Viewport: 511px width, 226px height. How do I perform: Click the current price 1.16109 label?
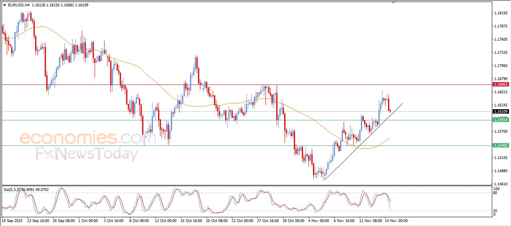coord(501,112)
